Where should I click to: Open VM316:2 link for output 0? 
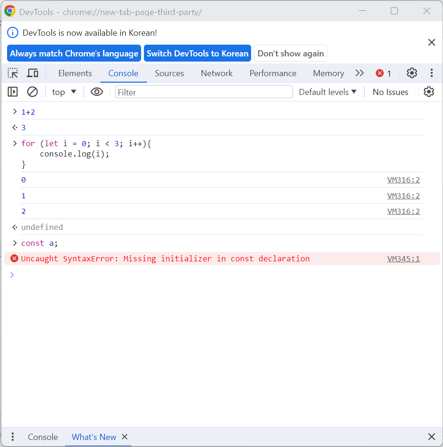403,180
